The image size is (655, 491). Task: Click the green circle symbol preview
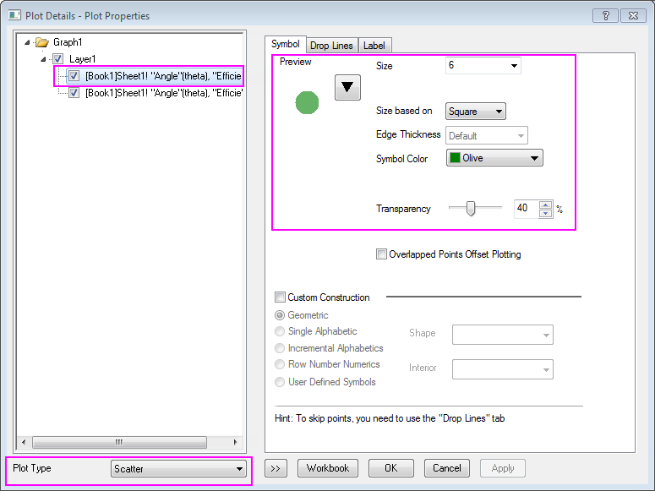point(307,102)
